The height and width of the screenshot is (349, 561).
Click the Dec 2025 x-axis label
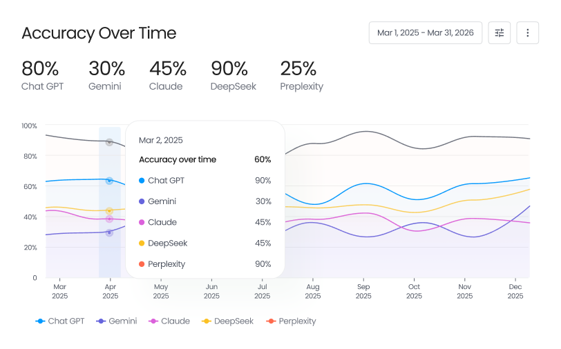[x=515, y=291]
